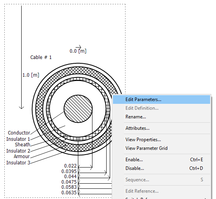Click the 0.0635 radius value

tap(69, 193)
